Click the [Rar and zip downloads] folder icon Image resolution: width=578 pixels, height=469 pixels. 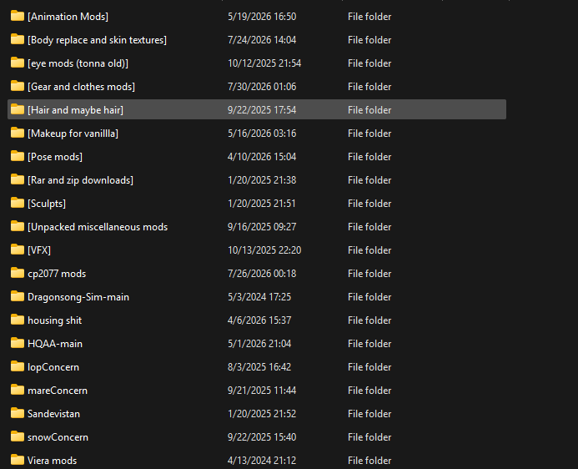[18, 179]
